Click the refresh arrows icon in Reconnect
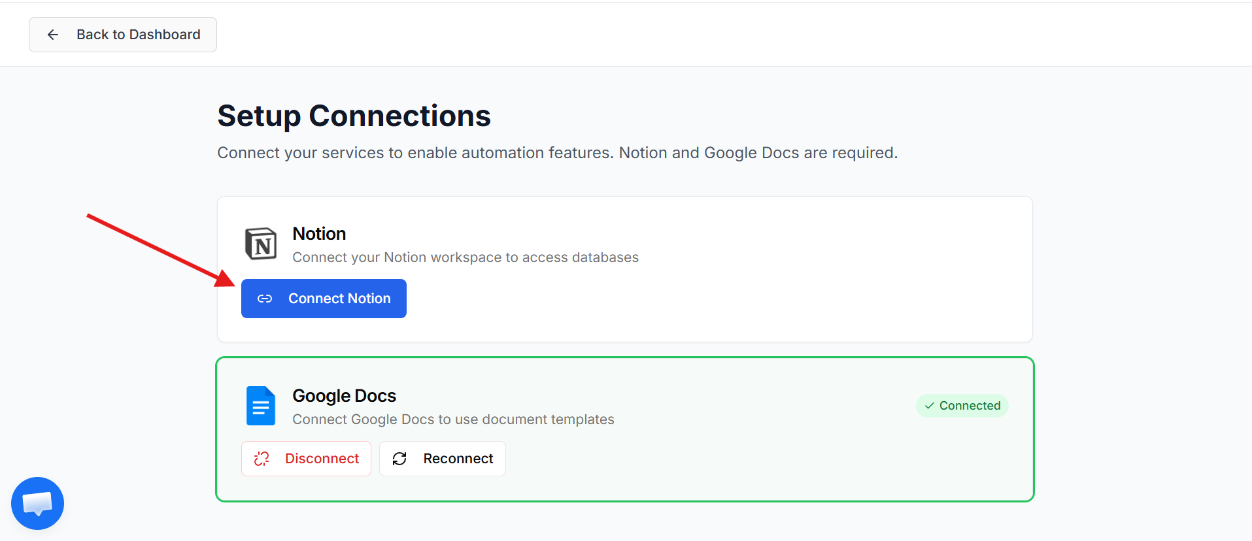The height and width of the screenshot is (541, 1252). pyautogui.click(x=399, y=459)
